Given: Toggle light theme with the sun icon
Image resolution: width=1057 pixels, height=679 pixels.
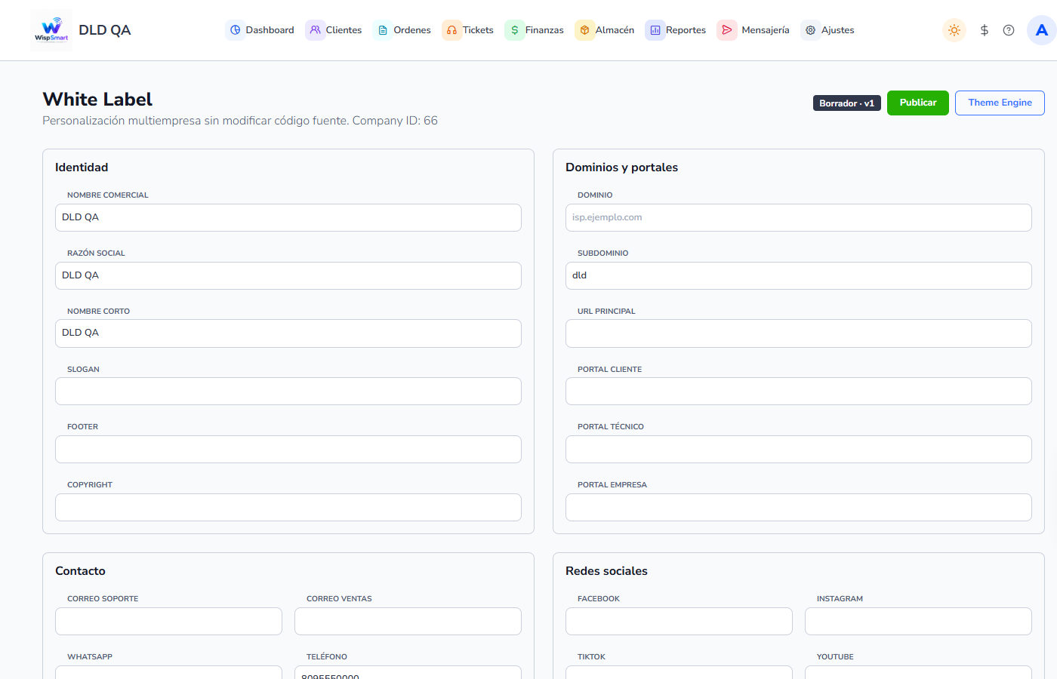Looking at the screenshot, I should pos(954,30).
